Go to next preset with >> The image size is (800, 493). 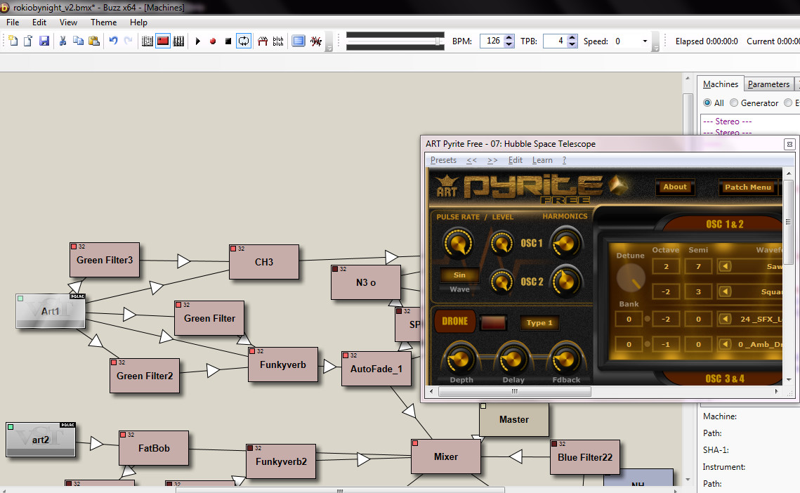[x=492, y=160]
